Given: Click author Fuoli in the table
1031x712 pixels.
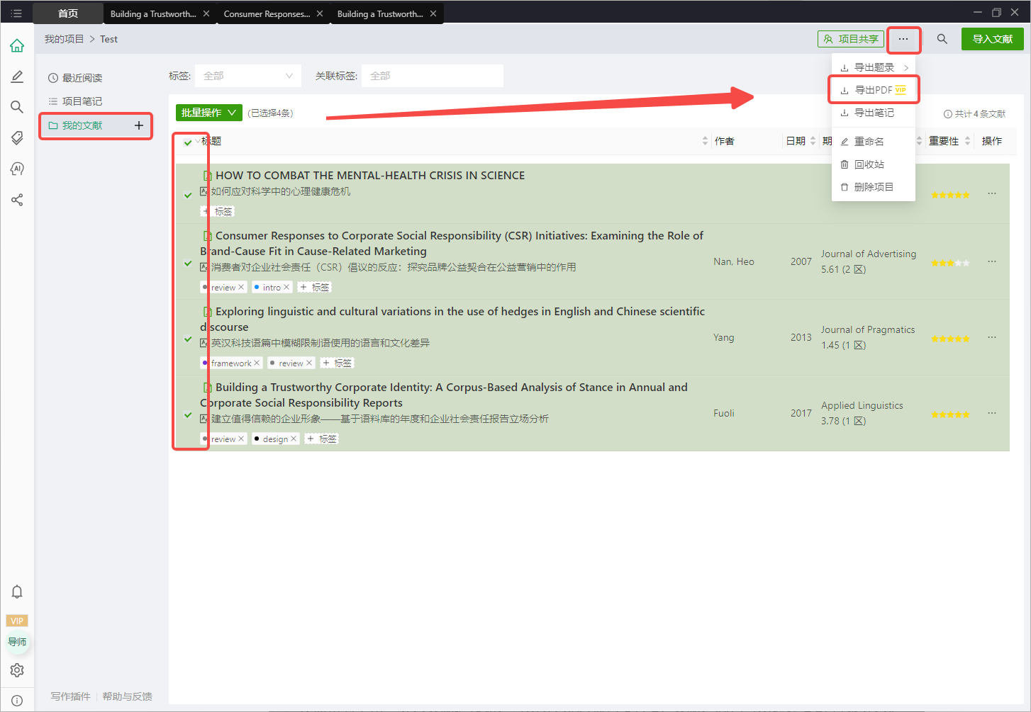Looking at the screenshot, I should click(x=724, y=413).
